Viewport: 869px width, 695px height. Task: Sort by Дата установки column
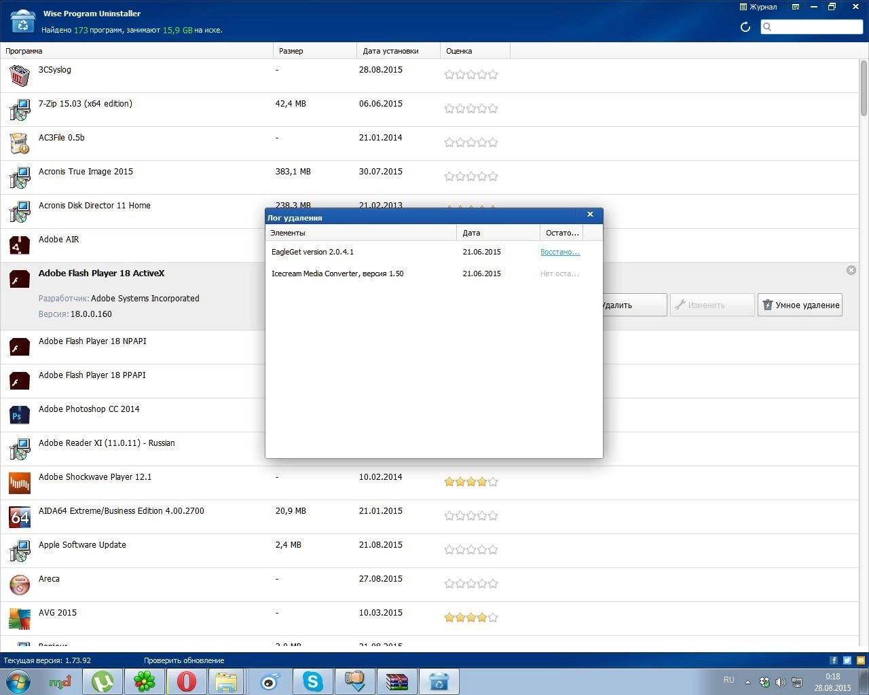click(x=399, y=51)
